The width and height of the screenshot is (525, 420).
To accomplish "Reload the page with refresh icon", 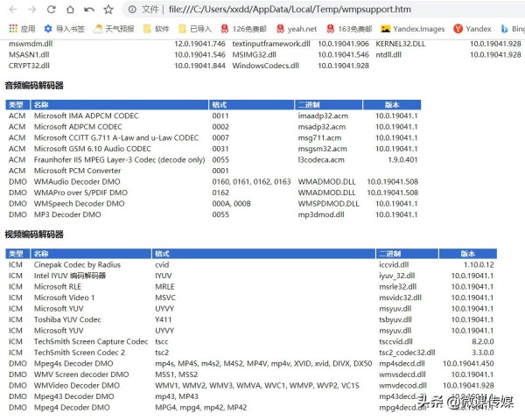I will (51, 10).
